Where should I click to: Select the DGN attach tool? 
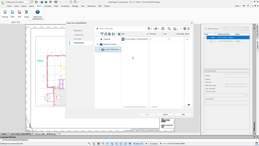point(12,12)
